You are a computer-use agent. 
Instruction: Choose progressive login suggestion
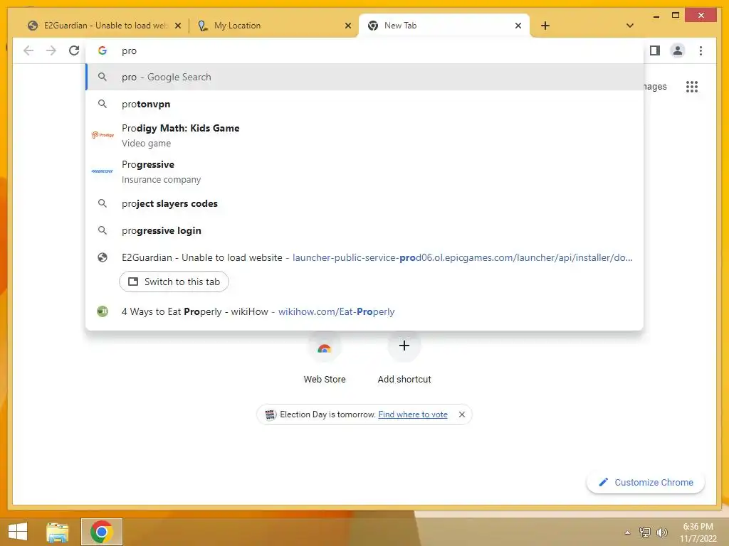(364, 230)
